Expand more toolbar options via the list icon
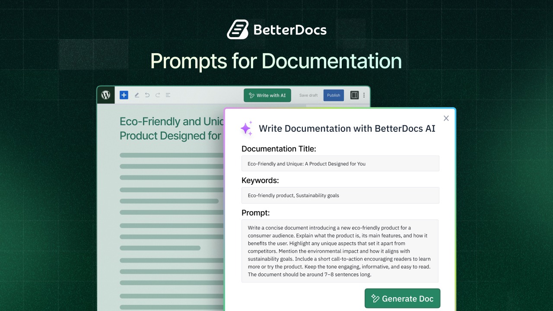The width and height of the screenshot is (553, 311). [168, 95]
